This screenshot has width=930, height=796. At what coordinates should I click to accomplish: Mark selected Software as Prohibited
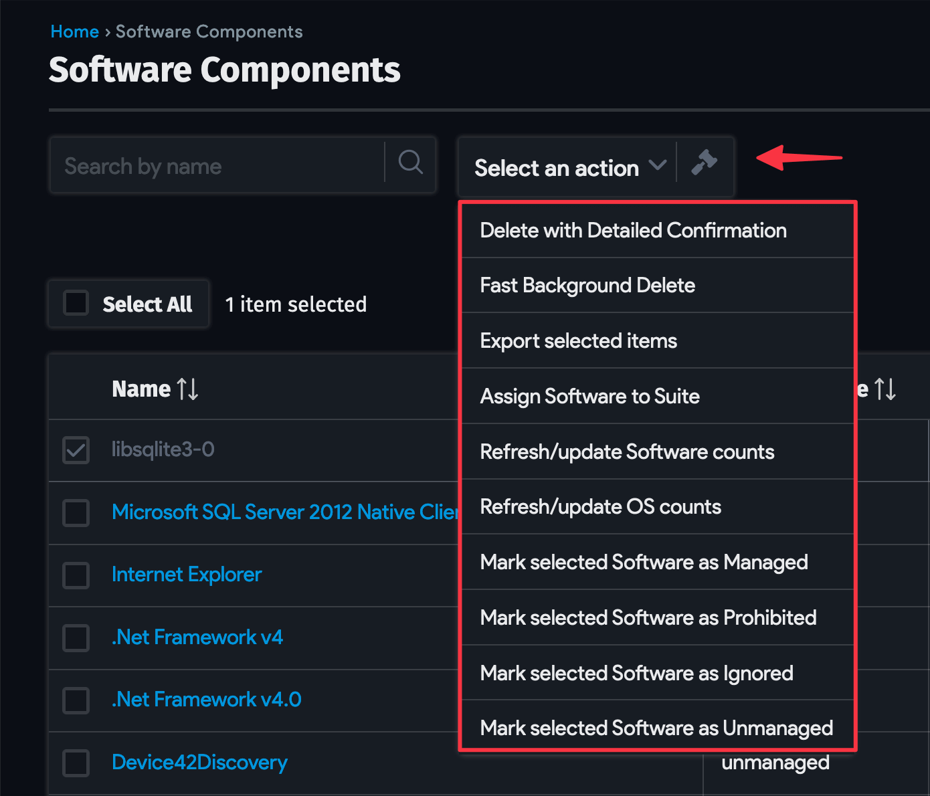648,617
